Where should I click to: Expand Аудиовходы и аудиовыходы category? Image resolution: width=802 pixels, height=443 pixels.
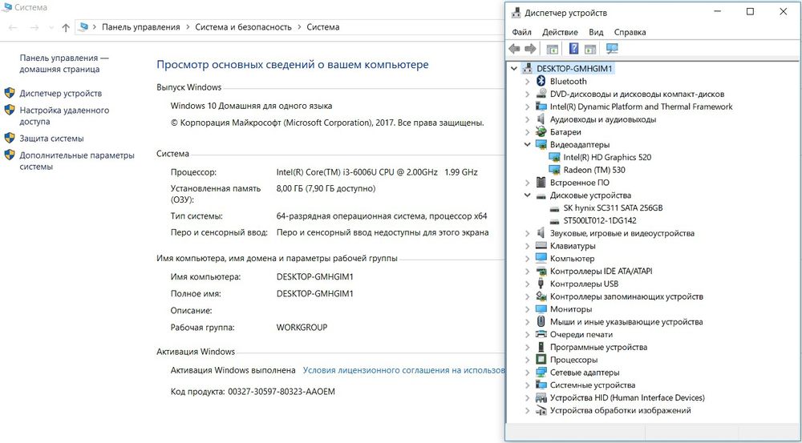click(x=528, y=119)
